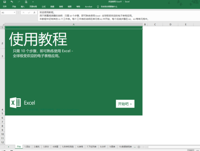200x151 pixels.
Task: Click the Name Box showing A1
Action: point(7,13)
